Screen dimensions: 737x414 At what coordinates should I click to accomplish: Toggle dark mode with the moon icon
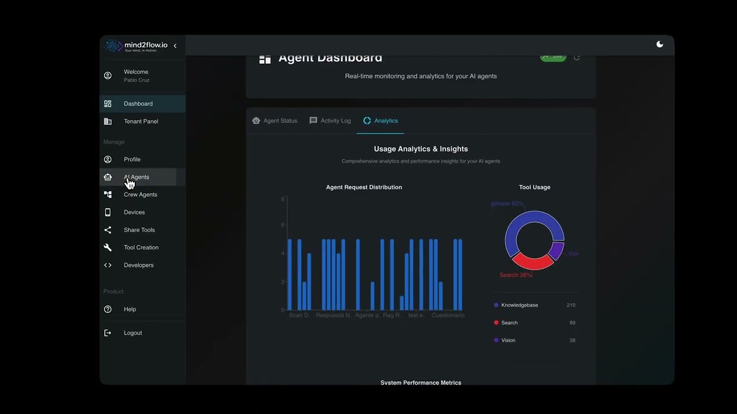660,44
